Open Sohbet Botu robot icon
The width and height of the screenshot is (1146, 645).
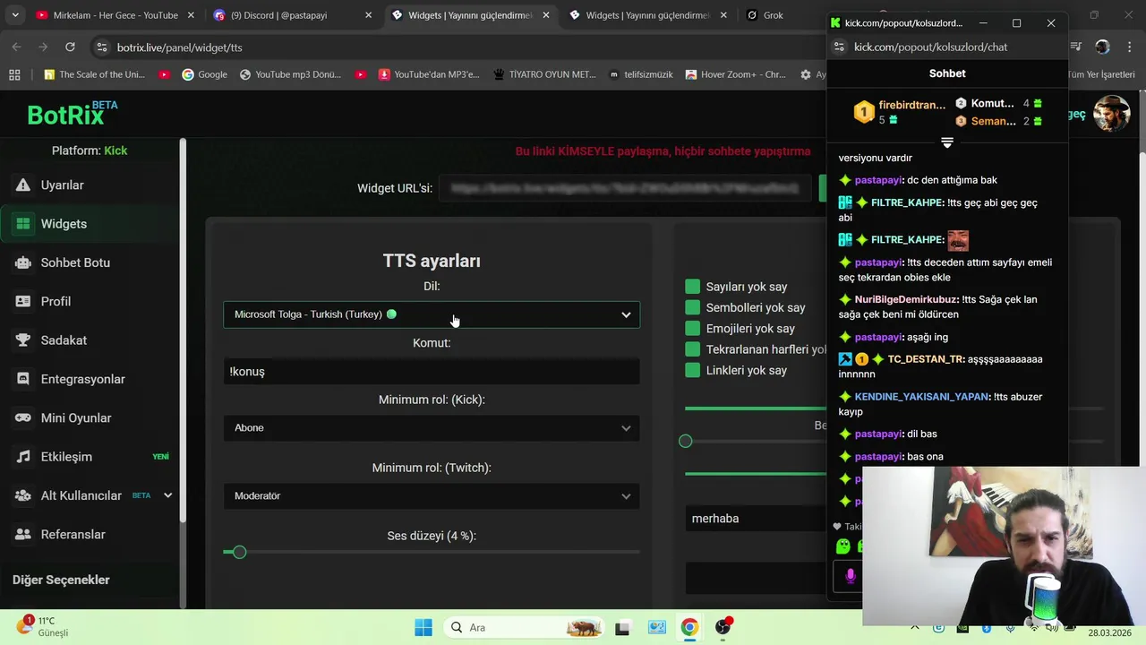(x=23, y=262)
